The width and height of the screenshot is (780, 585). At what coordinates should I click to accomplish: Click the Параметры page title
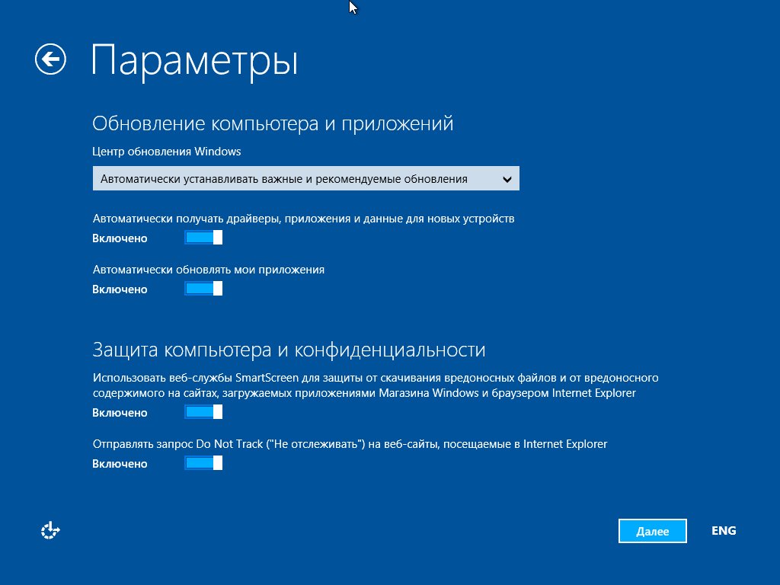click(x=194, y=61)
